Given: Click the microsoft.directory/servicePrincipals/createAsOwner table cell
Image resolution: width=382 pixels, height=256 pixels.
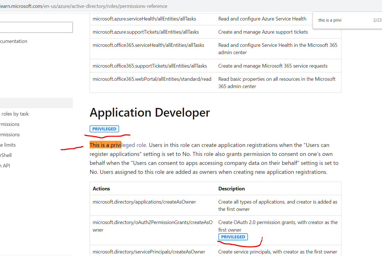Looking at the screenshot, I should point(148,252).
